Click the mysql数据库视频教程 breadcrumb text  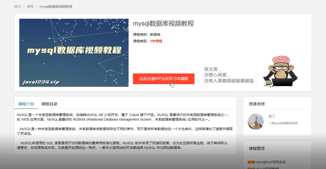click(56, 7)
